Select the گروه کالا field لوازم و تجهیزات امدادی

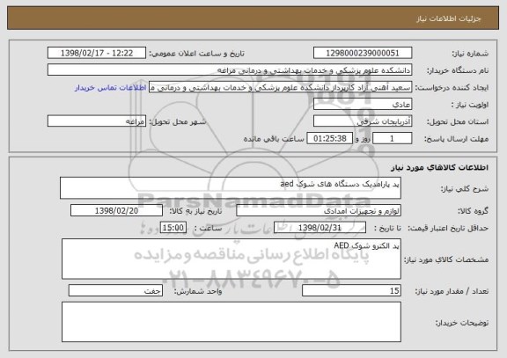[319, 210]
